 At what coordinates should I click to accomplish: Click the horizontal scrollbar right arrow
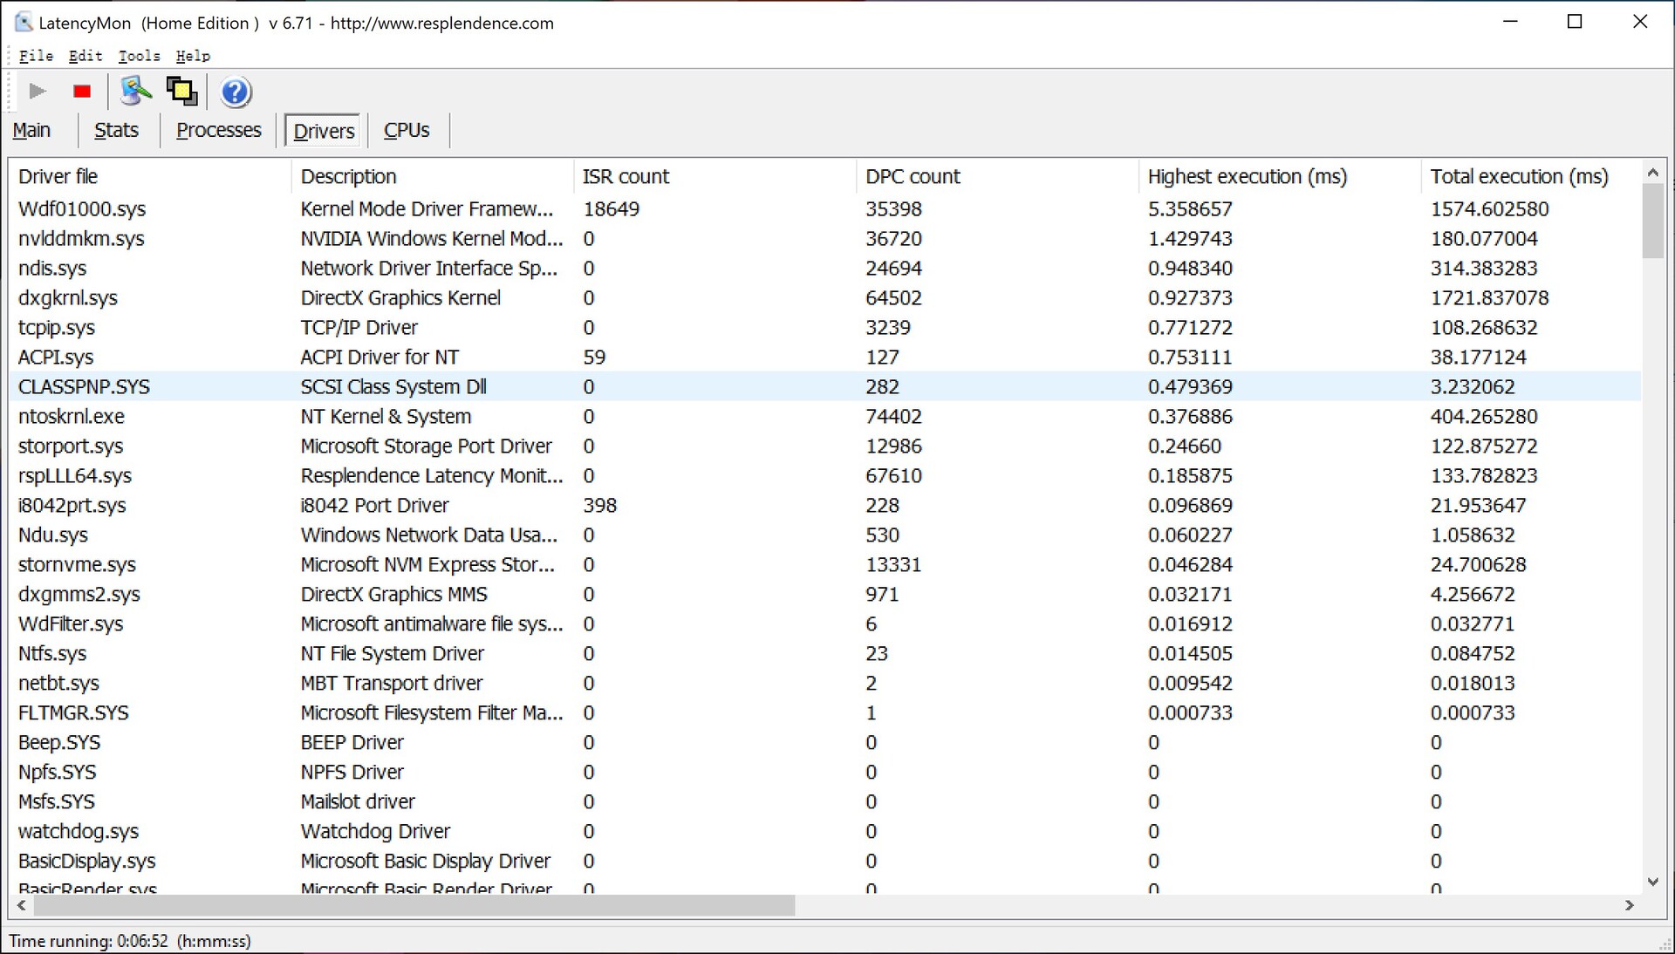point(1629,906)
